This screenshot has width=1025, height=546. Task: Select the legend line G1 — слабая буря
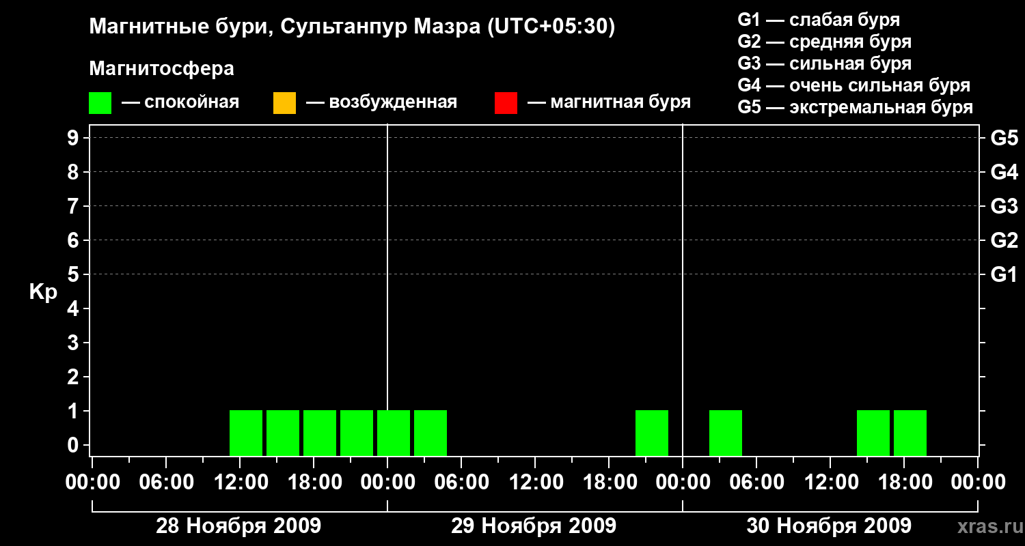(x=819, y=19)
